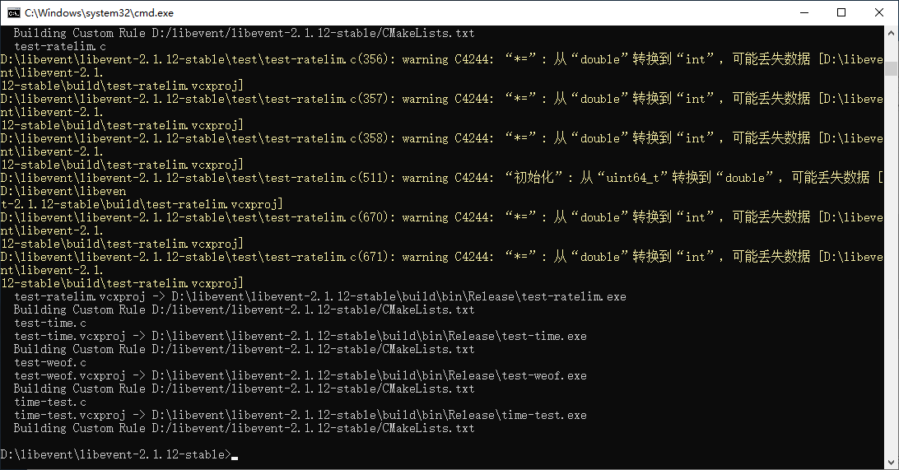Click the vertical scrollbar thumb
Viewport: 899px width, 470px height.
pyautogui.click(x=891, y=69)
